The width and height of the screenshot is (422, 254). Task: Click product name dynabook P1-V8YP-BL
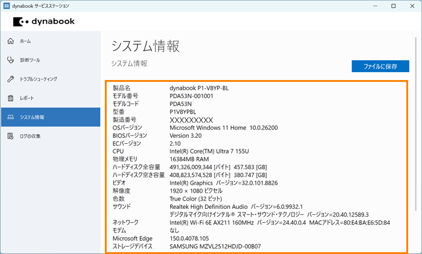(199, 88)
